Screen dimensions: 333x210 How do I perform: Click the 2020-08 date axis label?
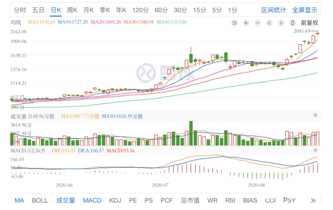(x=256, y=185)
